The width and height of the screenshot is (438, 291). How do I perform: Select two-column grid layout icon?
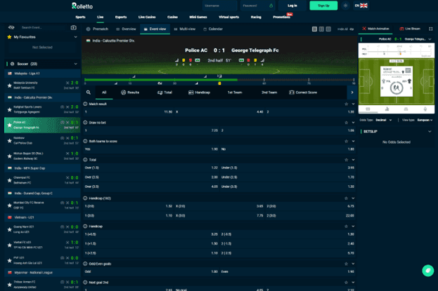(x=321, y=29)
